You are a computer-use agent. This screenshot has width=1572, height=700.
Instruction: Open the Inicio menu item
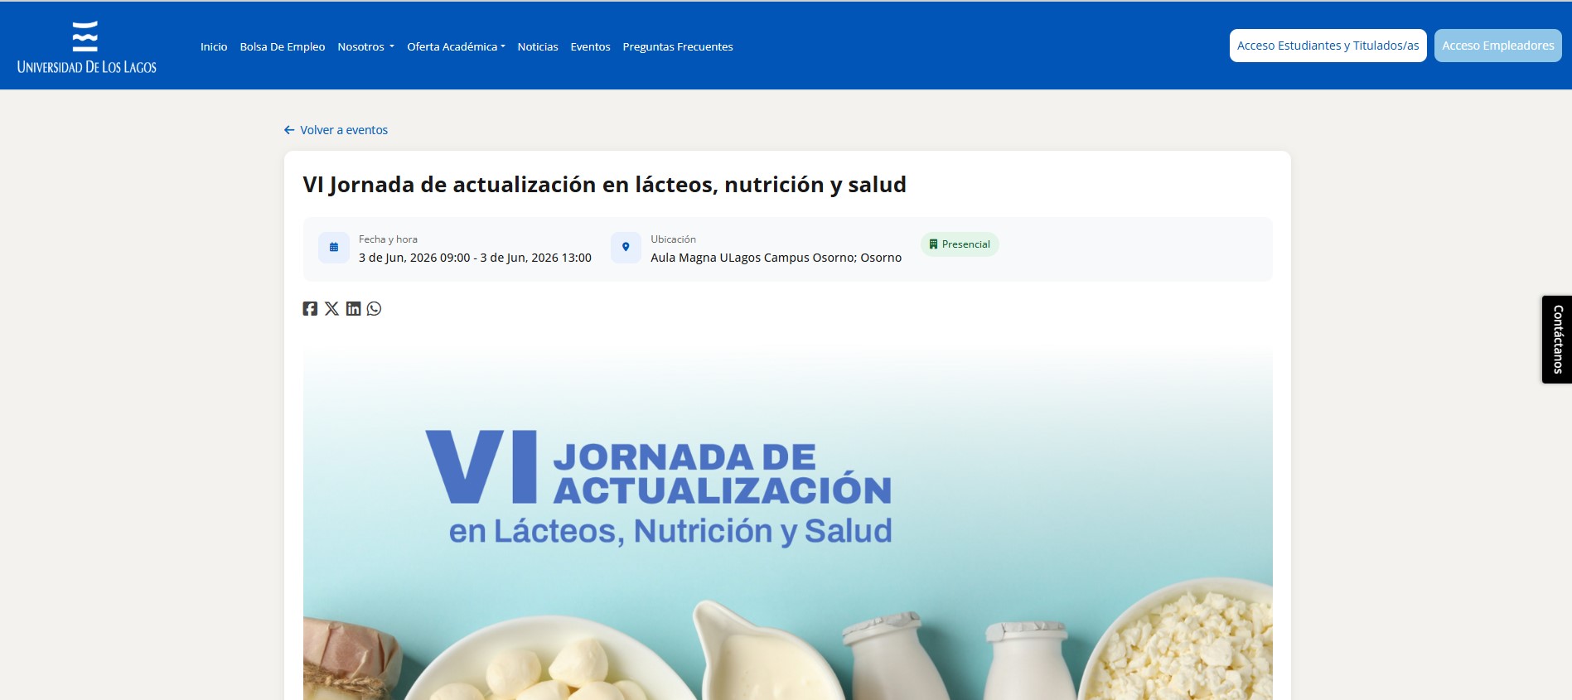pos(214,47)
